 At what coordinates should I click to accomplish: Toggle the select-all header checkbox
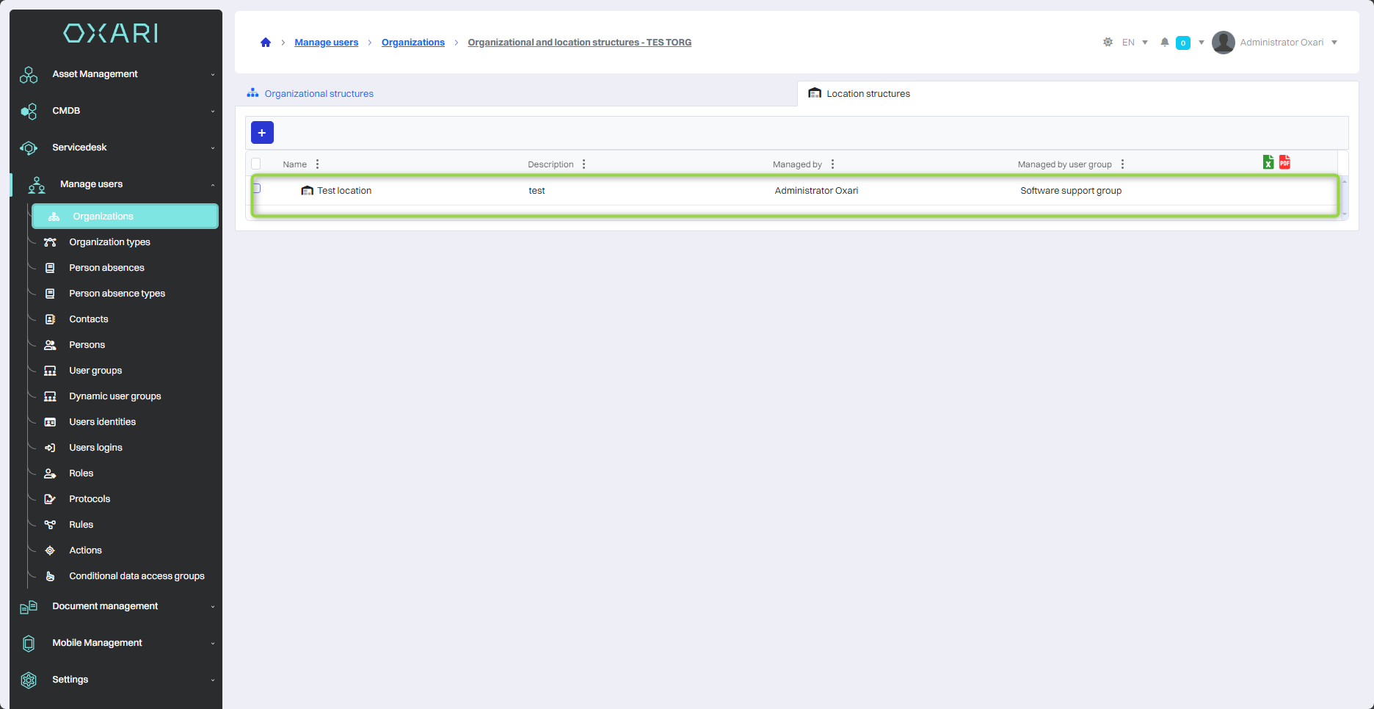click(256, 164)
